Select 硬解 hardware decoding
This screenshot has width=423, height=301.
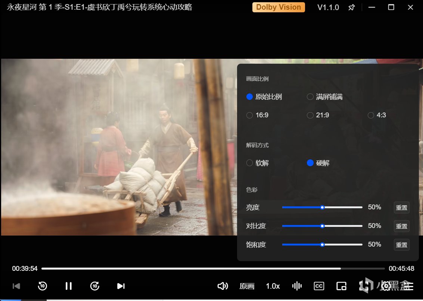318,163
